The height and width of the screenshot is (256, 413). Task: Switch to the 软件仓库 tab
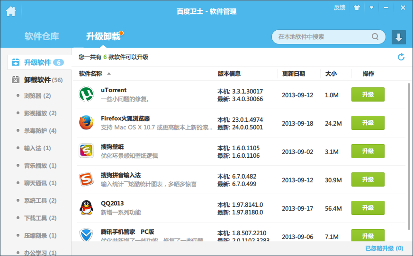[x=42, y=36]
